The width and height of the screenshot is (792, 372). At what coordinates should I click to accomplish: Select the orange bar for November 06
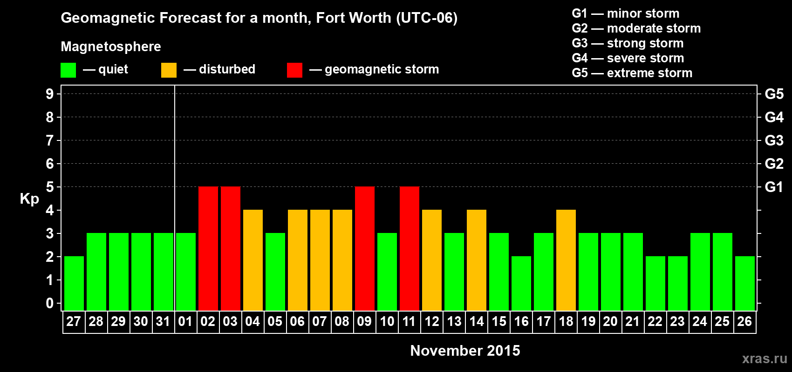click(298, 260)
